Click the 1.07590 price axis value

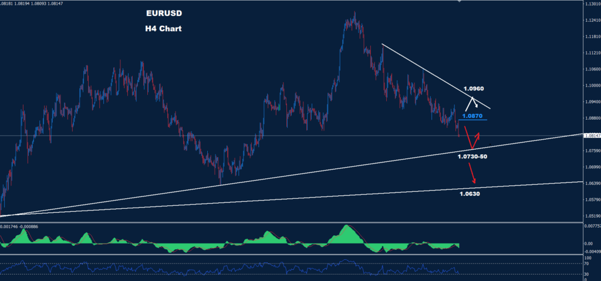click(593, 151)
